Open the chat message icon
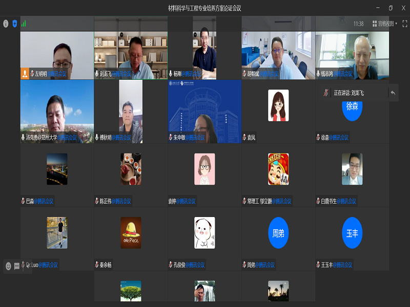The width and height of the screenshot is (410, 307). [17, 266]
